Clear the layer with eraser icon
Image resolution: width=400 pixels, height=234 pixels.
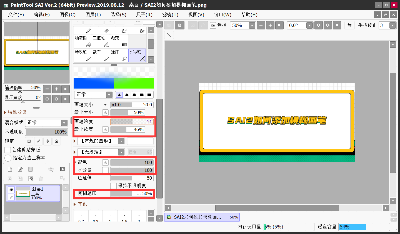[x=31, y=178]
